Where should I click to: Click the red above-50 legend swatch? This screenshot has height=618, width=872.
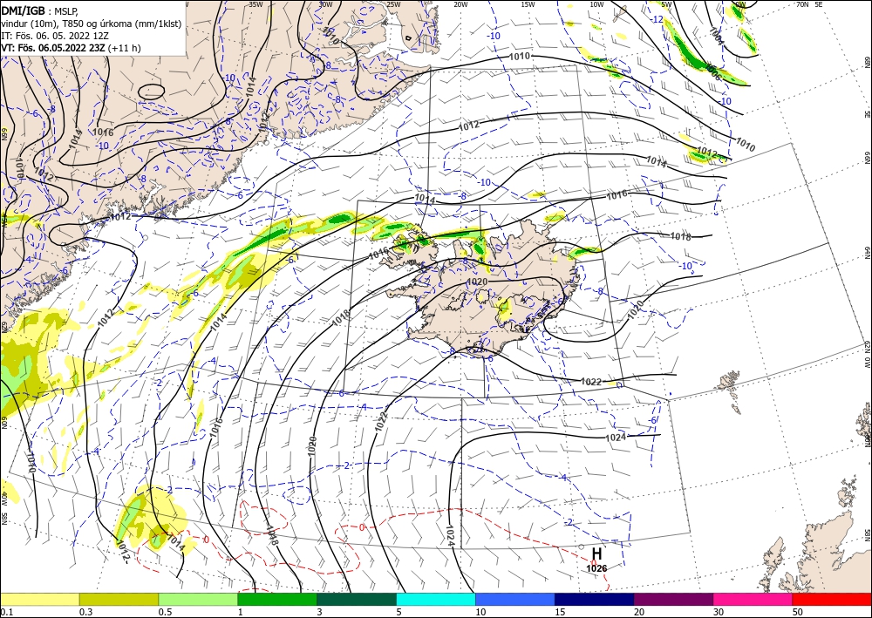tap(832, 599)
